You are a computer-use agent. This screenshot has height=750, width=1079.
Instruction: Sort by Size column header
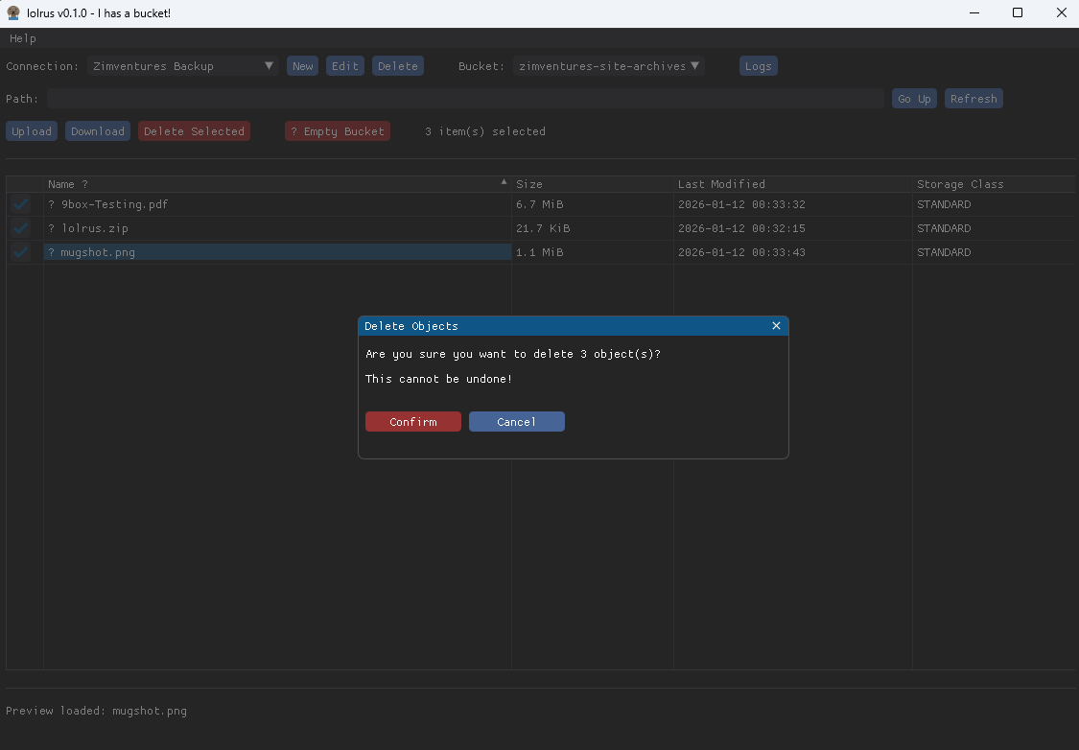click(529, 184)
